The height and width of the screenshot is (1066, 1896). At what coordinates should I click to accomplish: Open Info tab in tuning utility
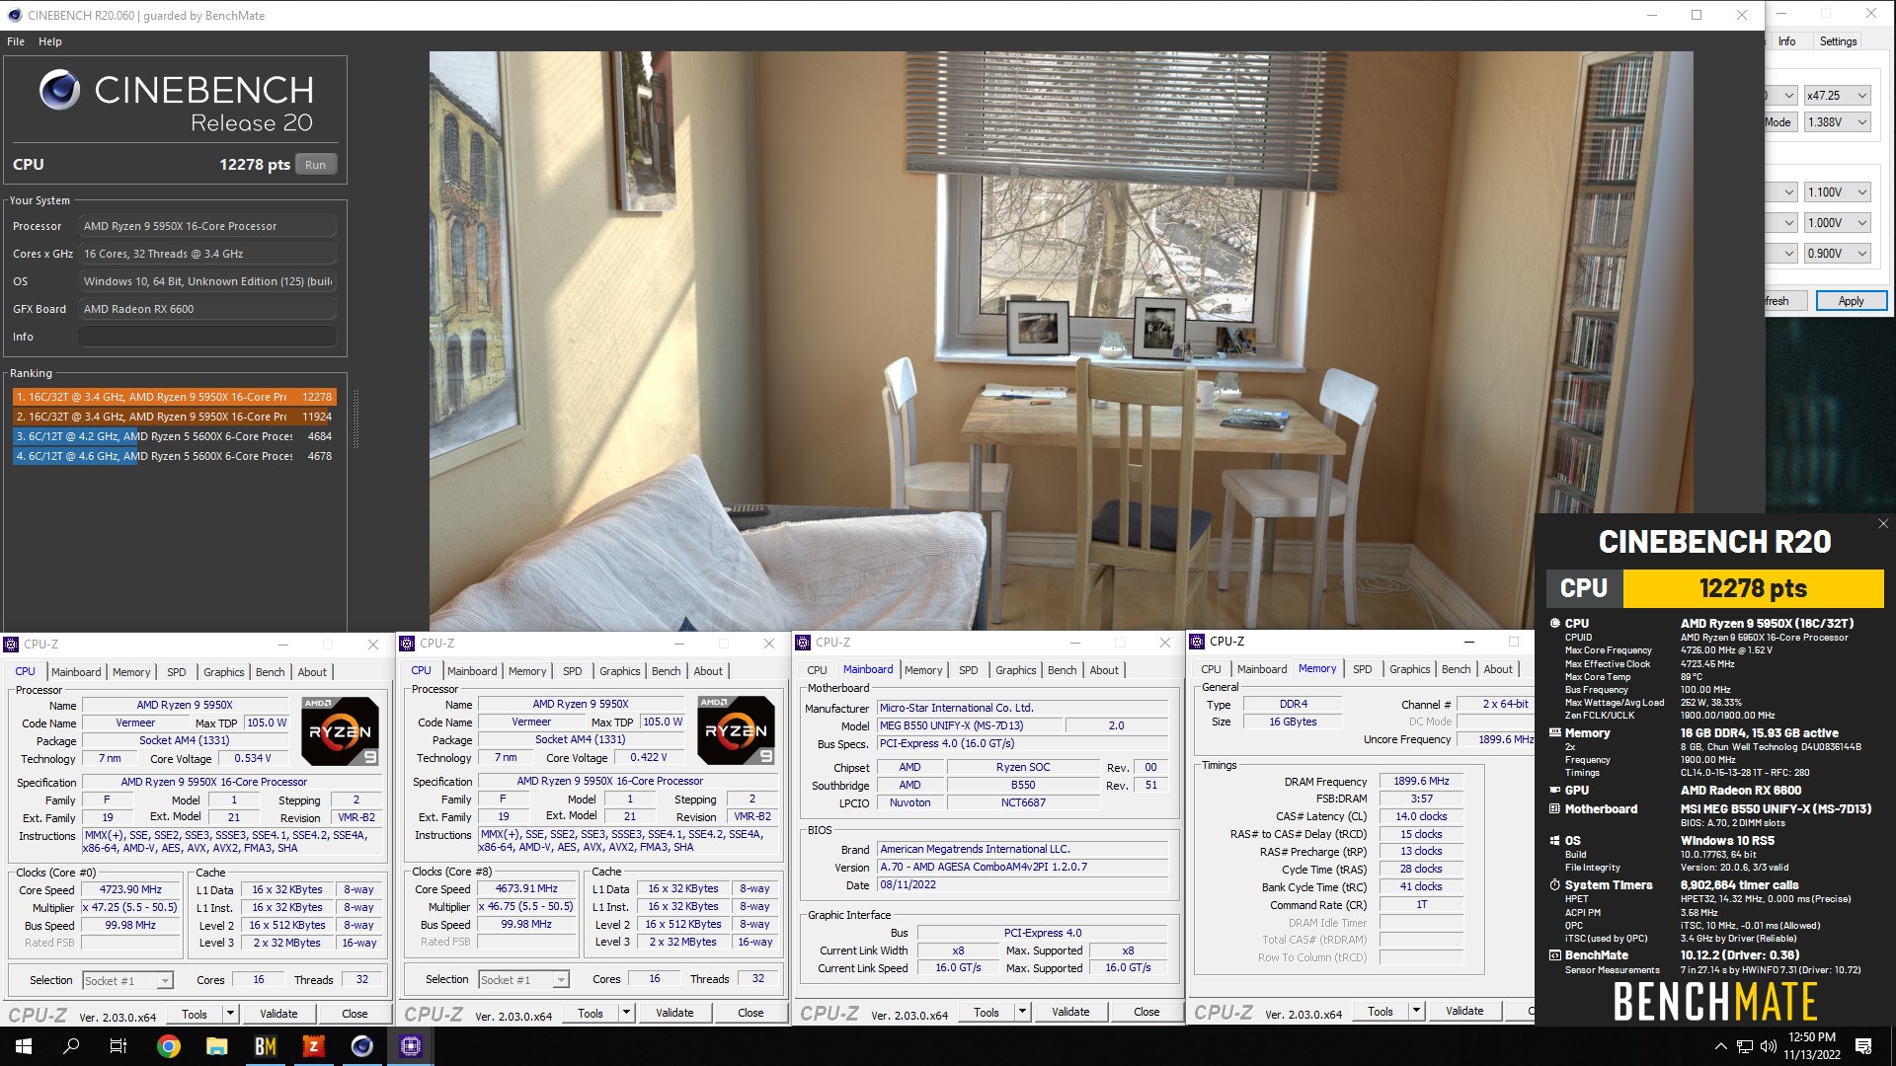(1786, 41)
